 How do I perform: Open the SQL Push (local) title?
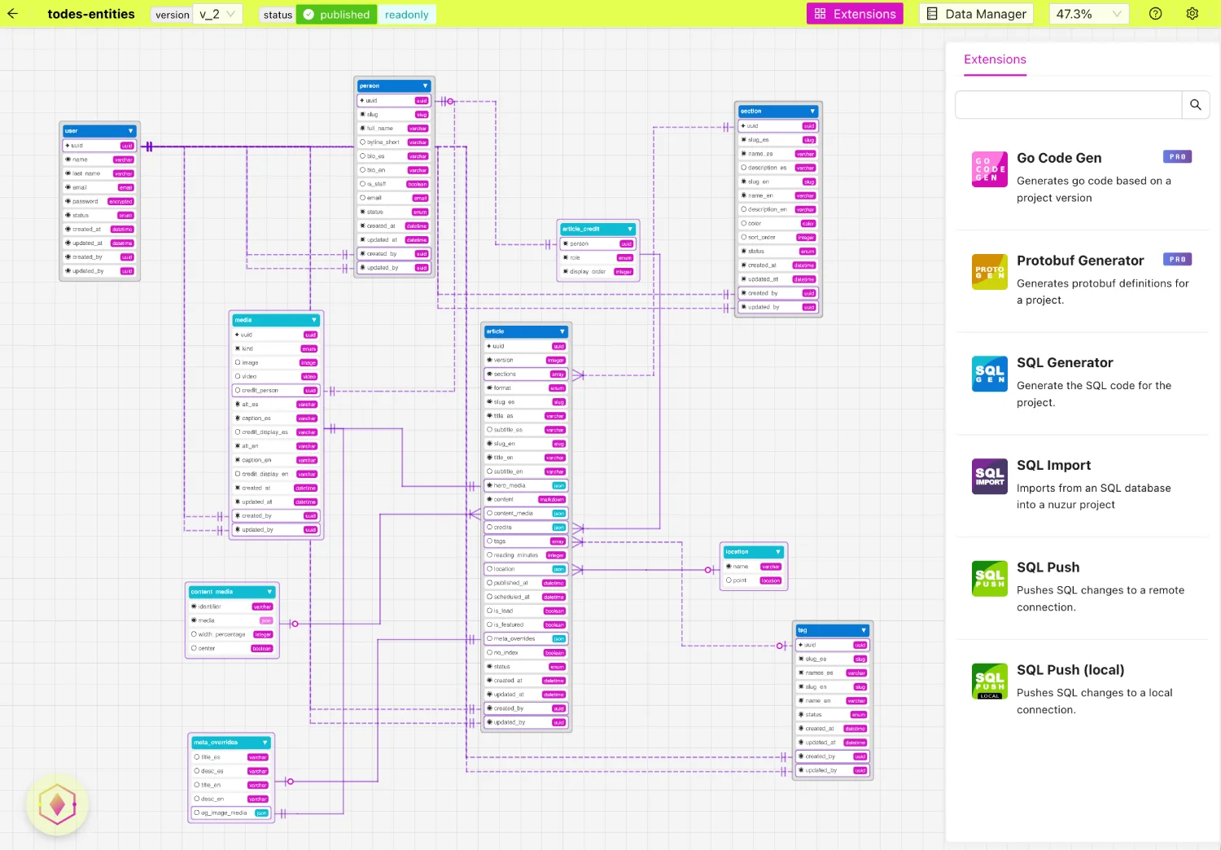click(x=1070, y=670)
